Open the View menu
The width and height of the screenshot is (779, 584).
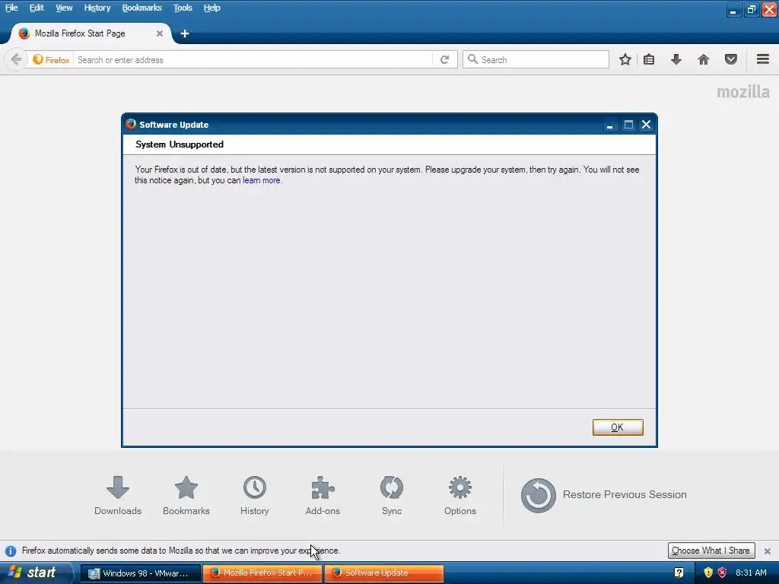pos(64,8)
